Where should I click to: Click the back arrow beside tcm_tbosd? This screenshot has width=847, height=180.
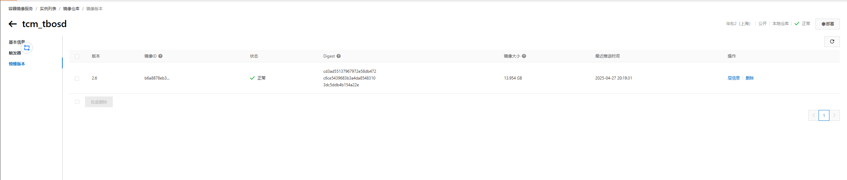13,24
